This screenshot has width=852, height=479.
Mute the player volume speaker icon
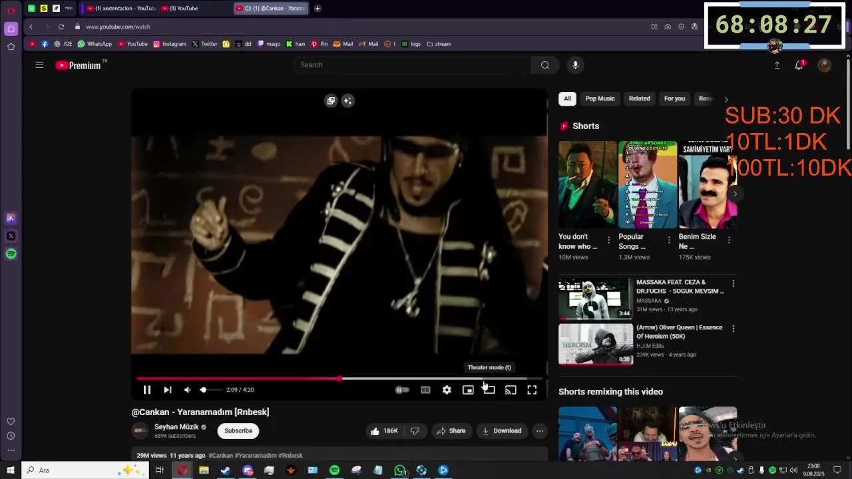coord(188,390)
